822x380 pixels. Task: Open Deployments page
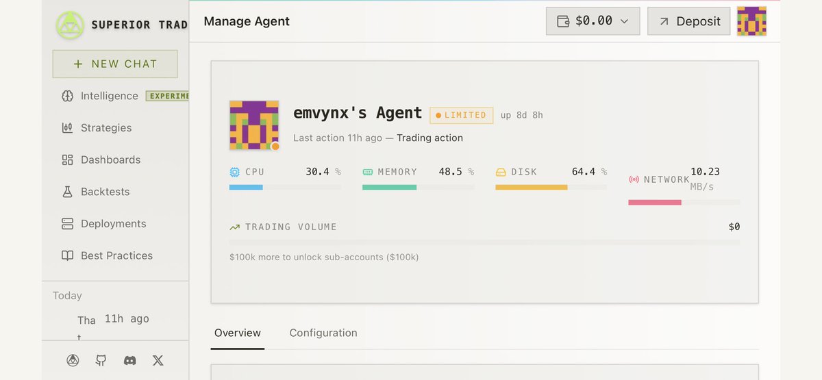coord(113,223)
